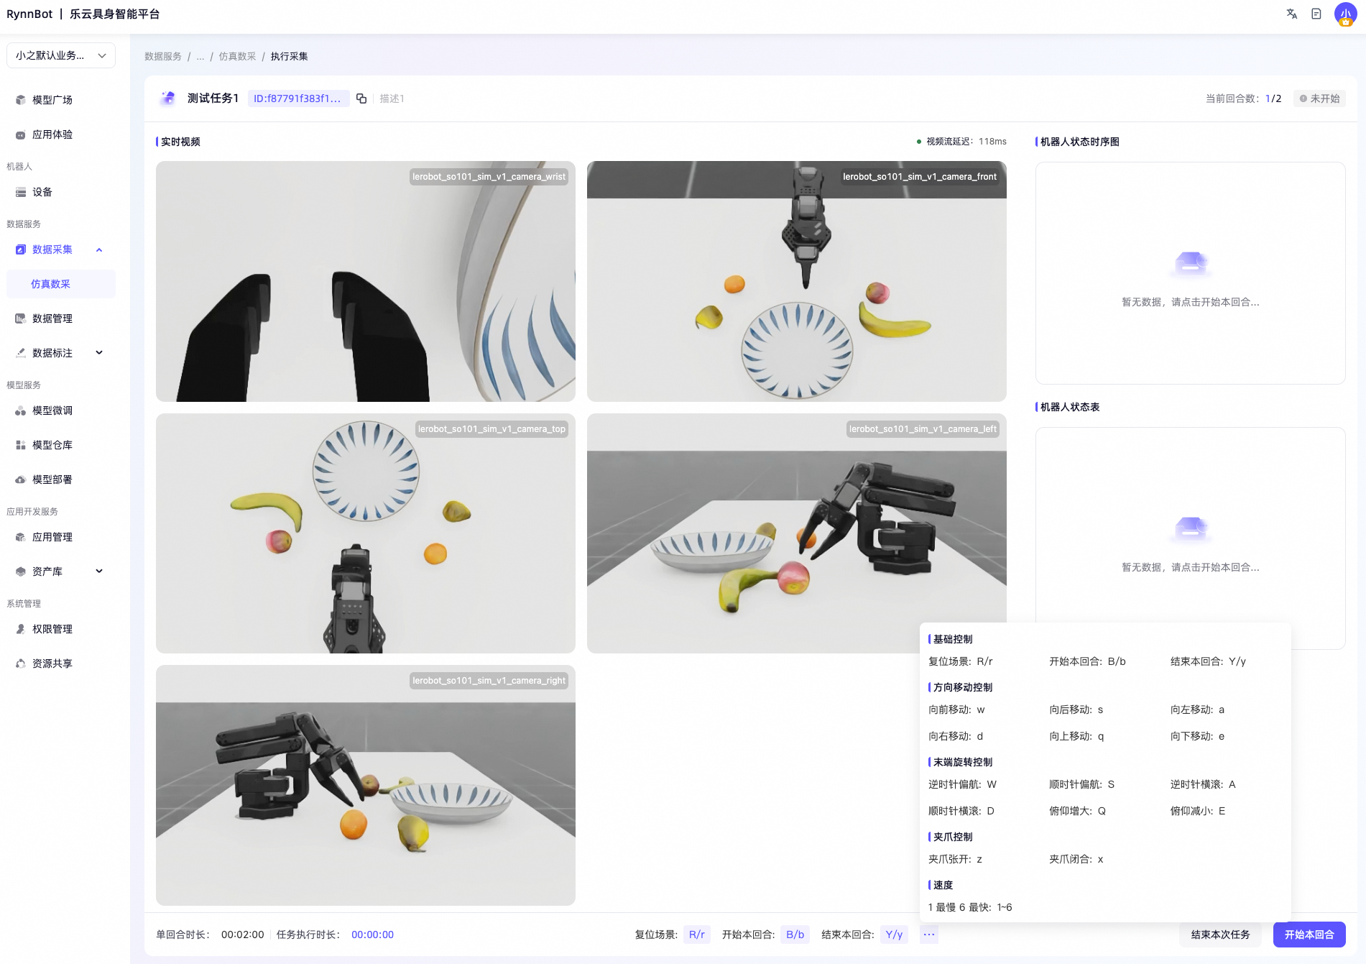Click the 数据管理 sidebar icon
This screenshot has height=964, width=1366.
click(x=21, y=318)
